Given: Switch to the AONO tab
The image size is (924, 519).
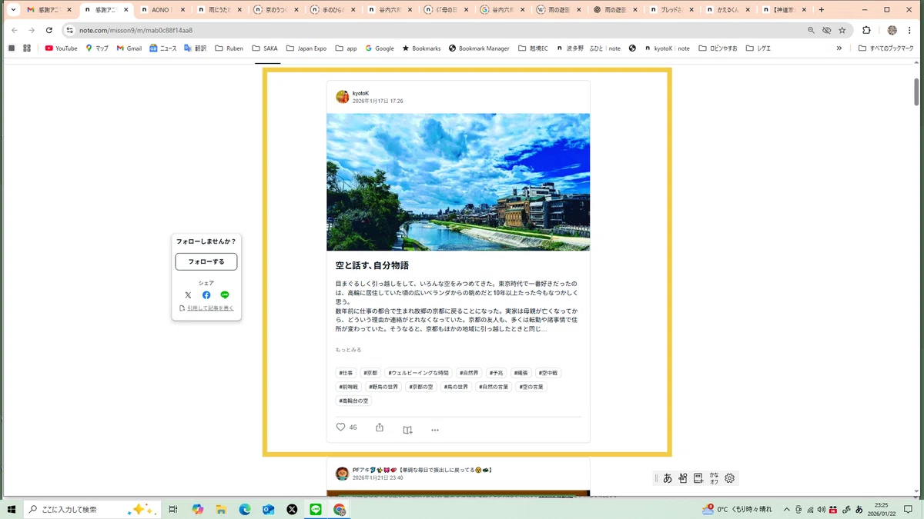Looking at the screenshot, I should click(163, 10).
